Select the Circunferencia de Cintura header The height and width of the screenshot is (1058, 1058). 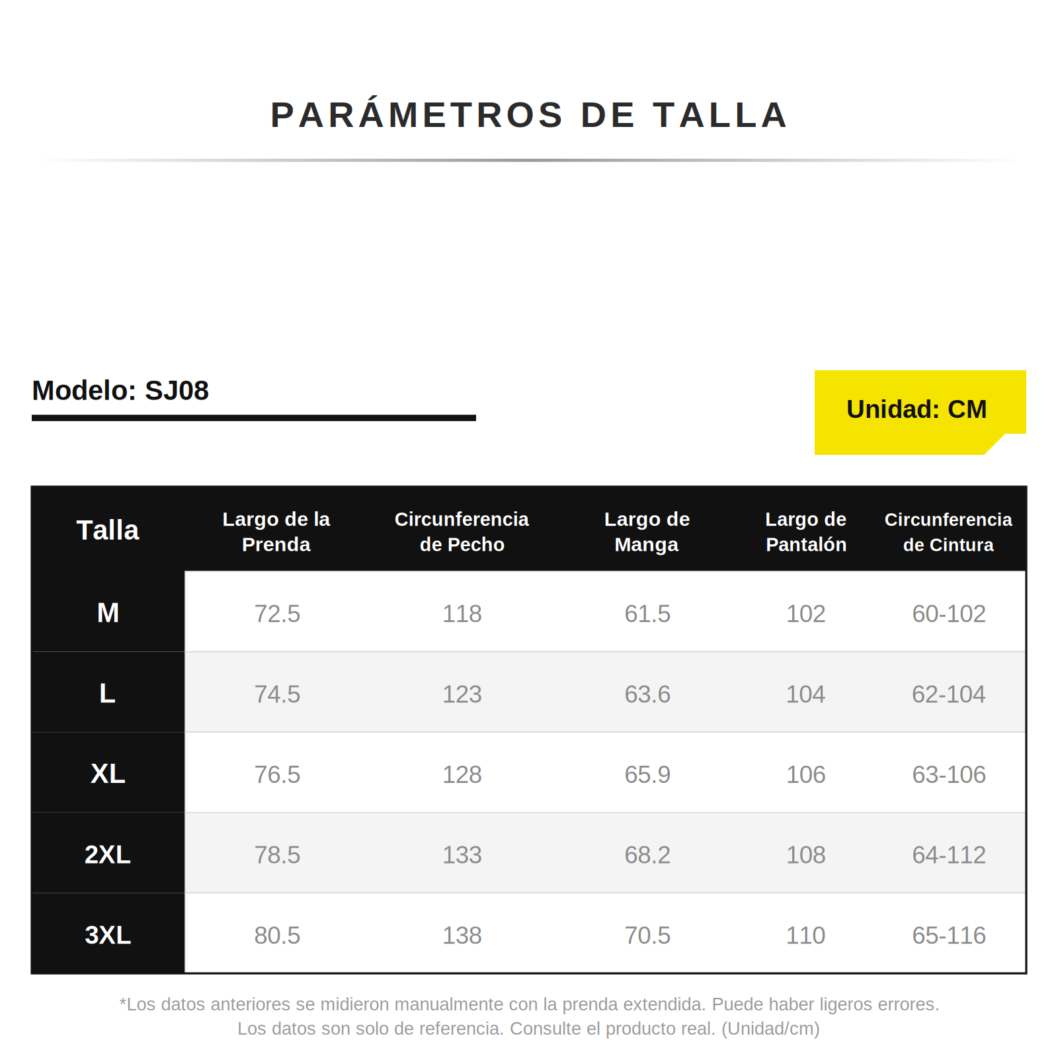coord(948,532)
